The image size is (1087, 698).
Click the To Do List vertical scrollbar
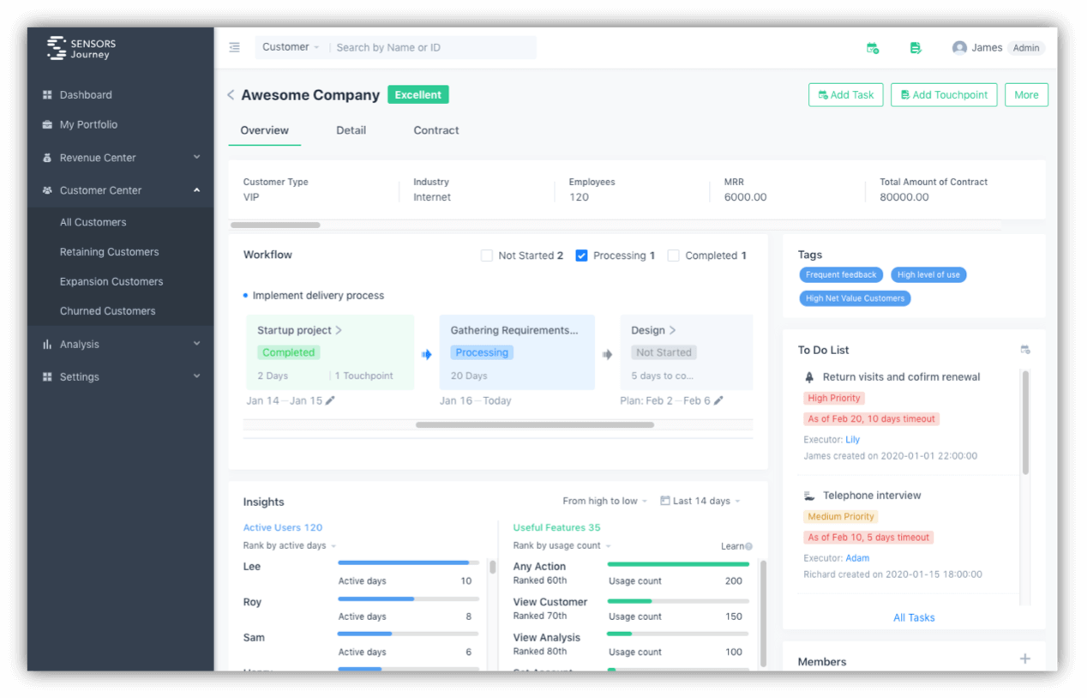pos(1026,422)
